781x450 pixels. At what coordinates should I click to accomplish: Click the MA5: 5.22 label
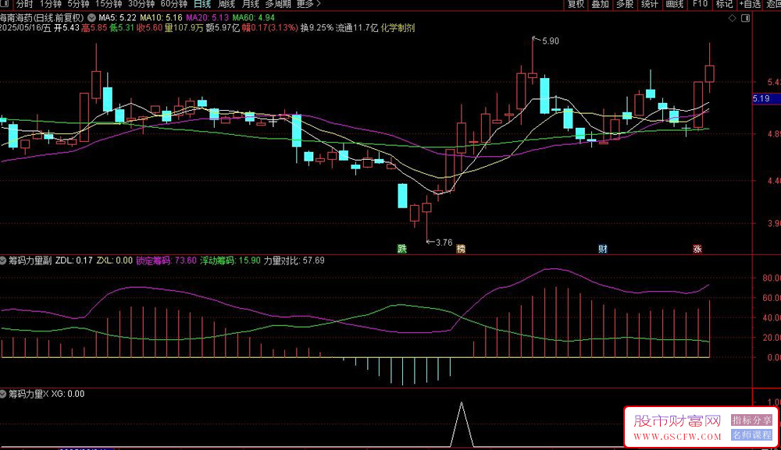point(117,17)
